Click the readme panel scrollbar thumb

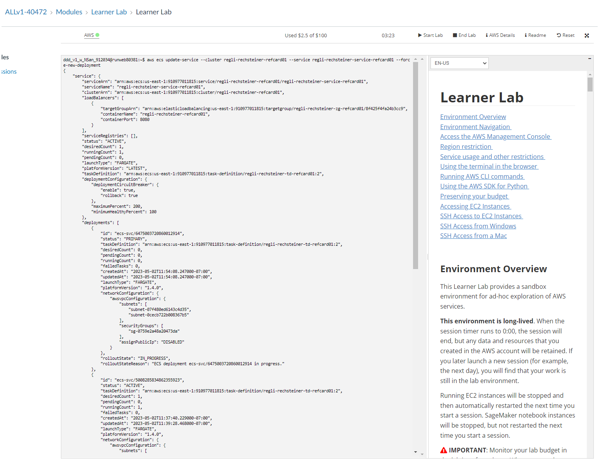(x=590, y=84)
